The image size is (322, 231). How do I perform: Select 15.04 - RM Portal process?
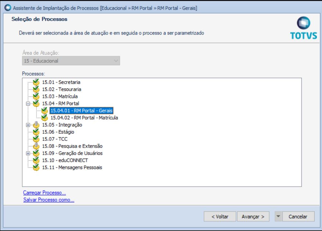pos(61,103)
